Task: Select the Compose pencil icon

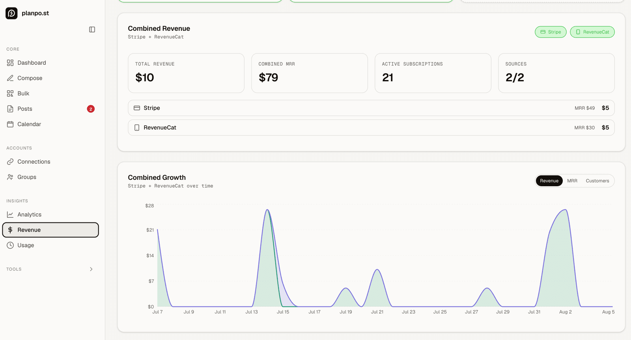Action: click(10, 78)
